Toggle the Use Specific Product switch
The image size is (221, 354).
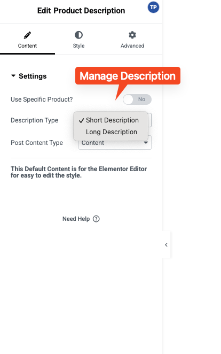137,99
